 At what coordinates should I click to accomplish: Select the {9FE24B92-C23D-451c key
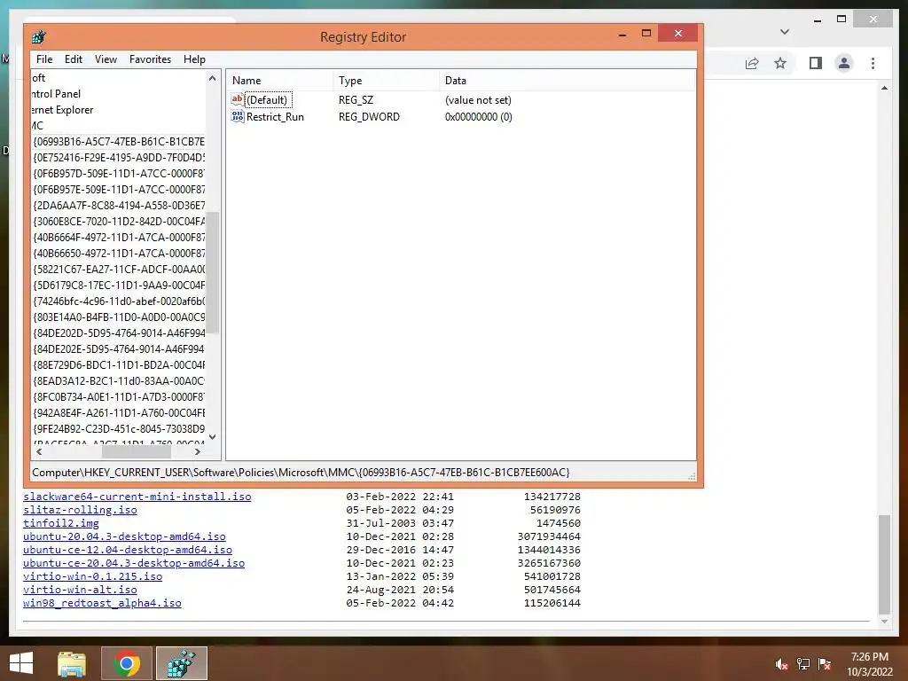click(119, 429)
